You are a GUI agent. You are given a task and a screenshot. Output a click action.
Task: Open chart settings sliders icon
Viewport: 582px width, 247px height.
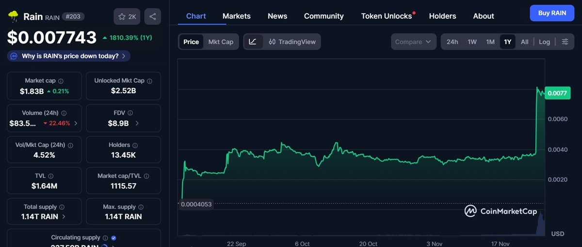click(x=565, y=42)
